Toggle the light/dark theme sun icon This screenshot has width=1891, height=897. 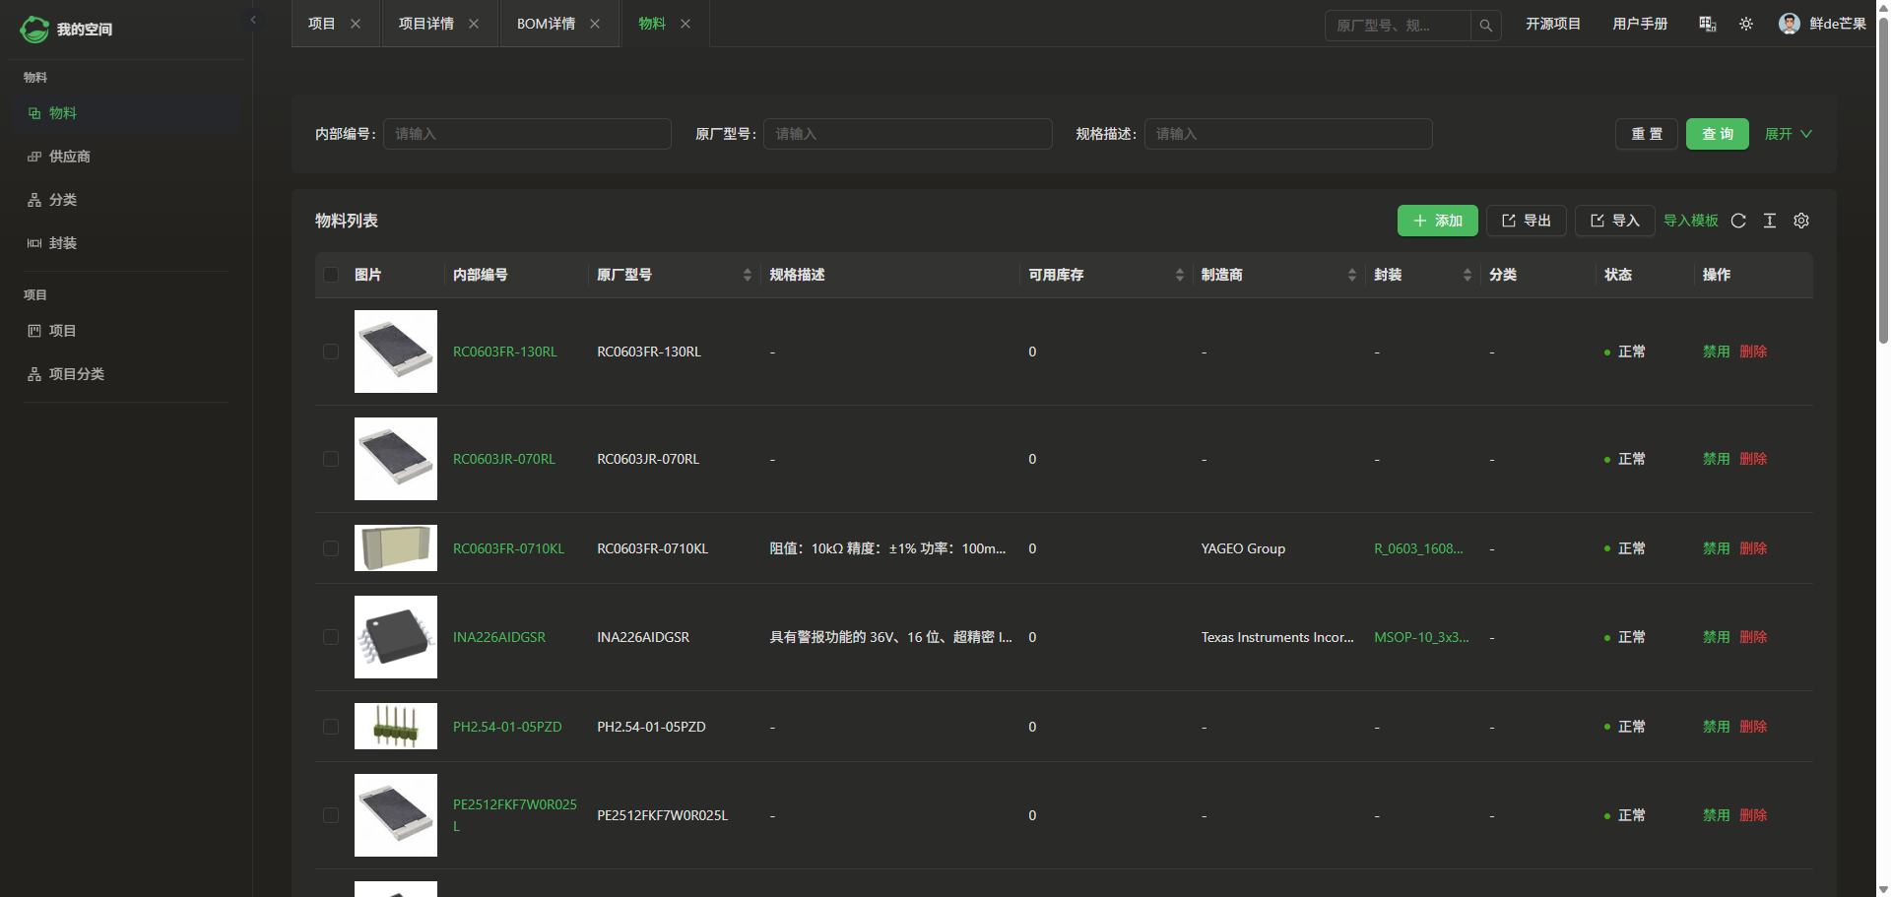(1746, 25)
